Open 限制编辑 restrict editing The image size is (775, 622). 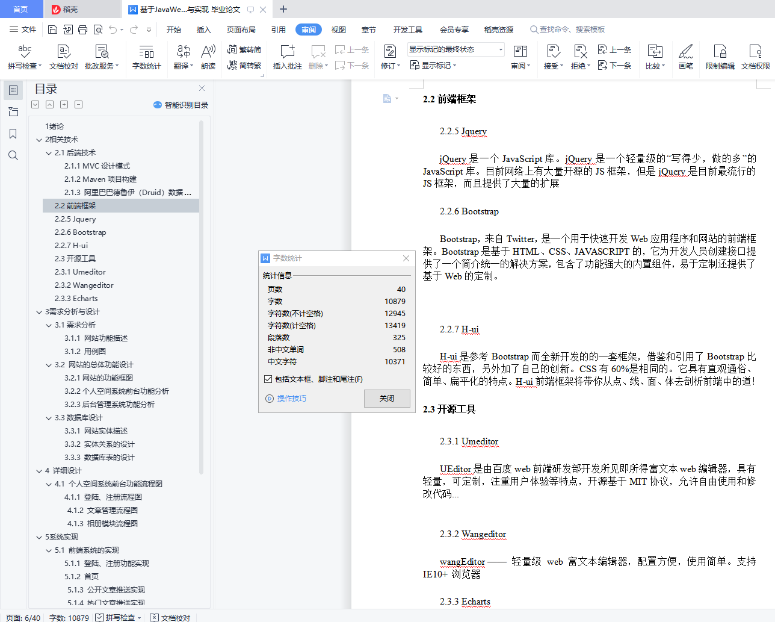tap(720, 57)
